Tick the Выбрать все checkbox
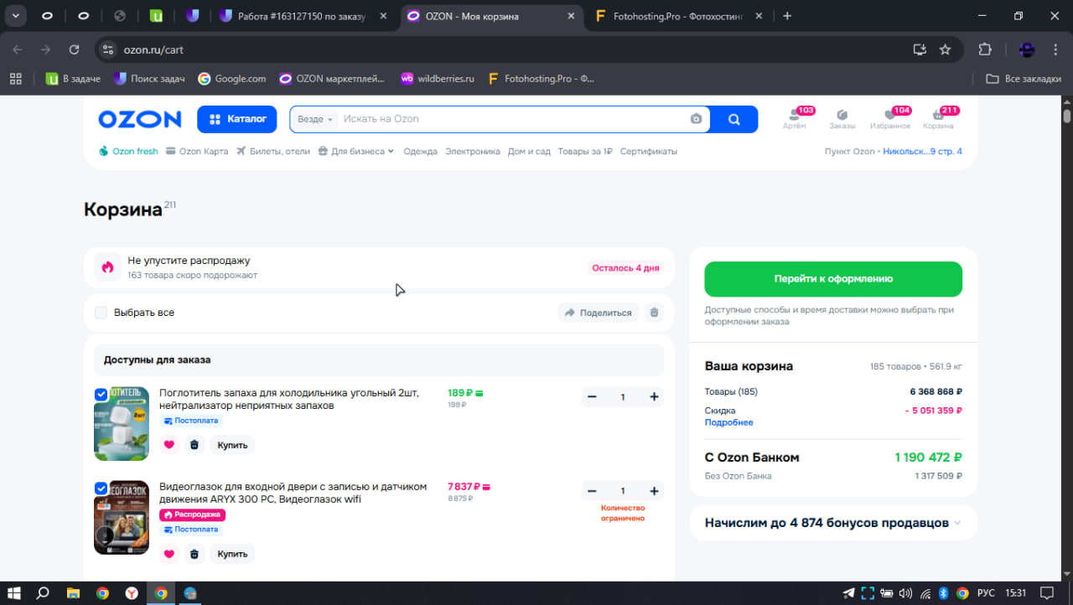Screen dimensions: 1073x605 pos(101,313)
